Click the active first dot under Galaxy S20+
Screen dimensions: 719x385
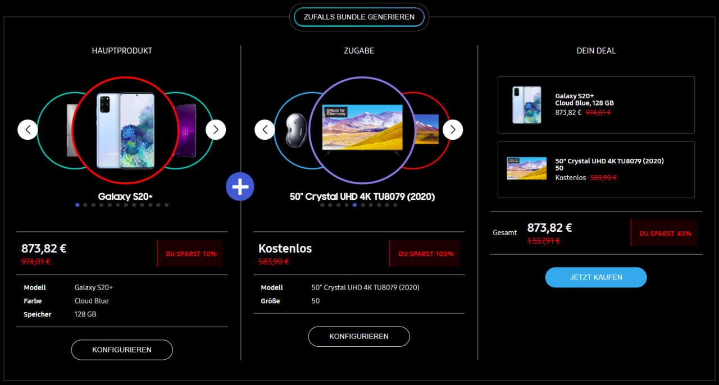[x=77, y=205]
